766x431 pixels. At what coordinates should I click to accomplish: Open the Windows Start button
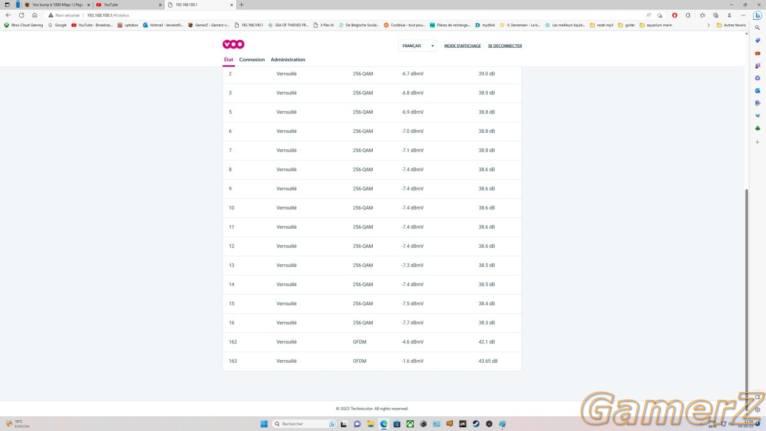point(264,423)
